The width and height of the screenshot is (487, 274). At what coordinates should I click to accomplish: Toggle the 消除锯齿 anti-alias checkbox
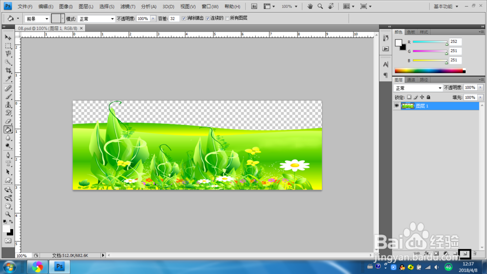184,19
